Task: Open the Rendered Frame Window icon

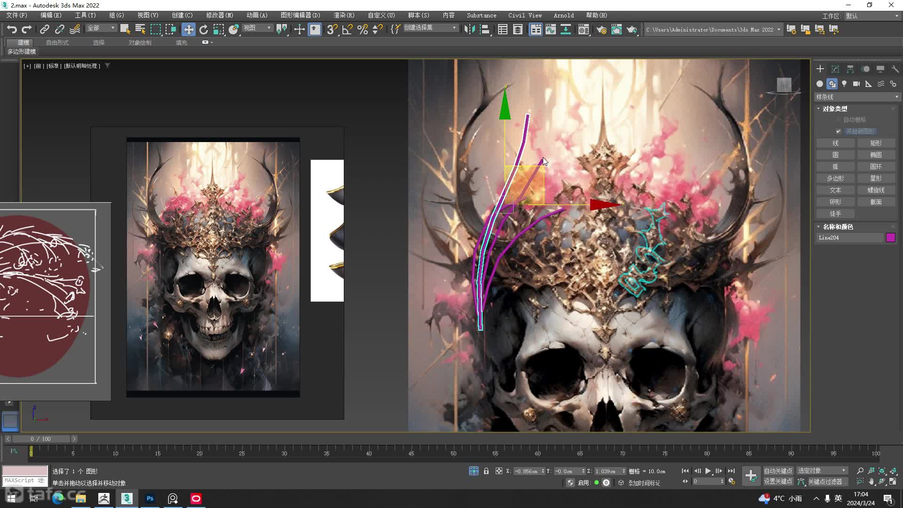Action: click(617, 29)
